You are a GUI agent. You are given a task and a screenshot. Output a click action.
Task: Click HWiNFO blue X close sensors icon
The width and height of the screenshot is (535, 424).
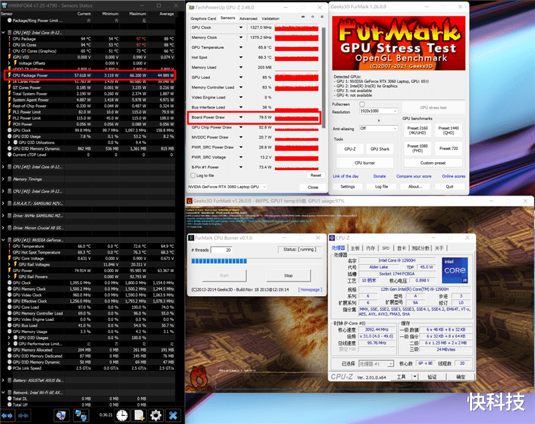tap(173, 415)
